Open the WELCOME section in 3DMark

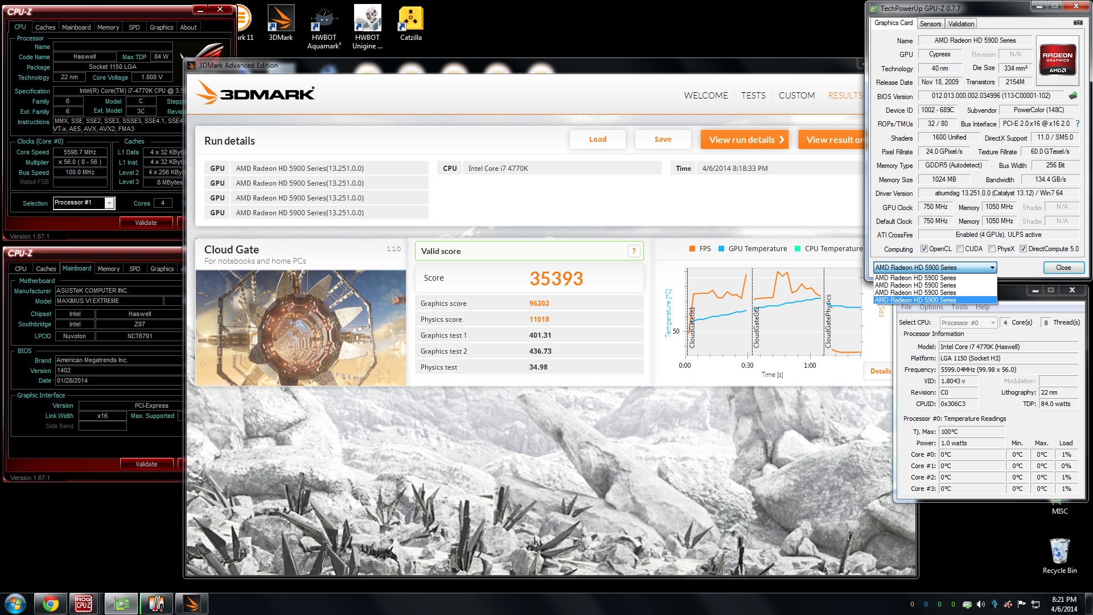(706, 96)
